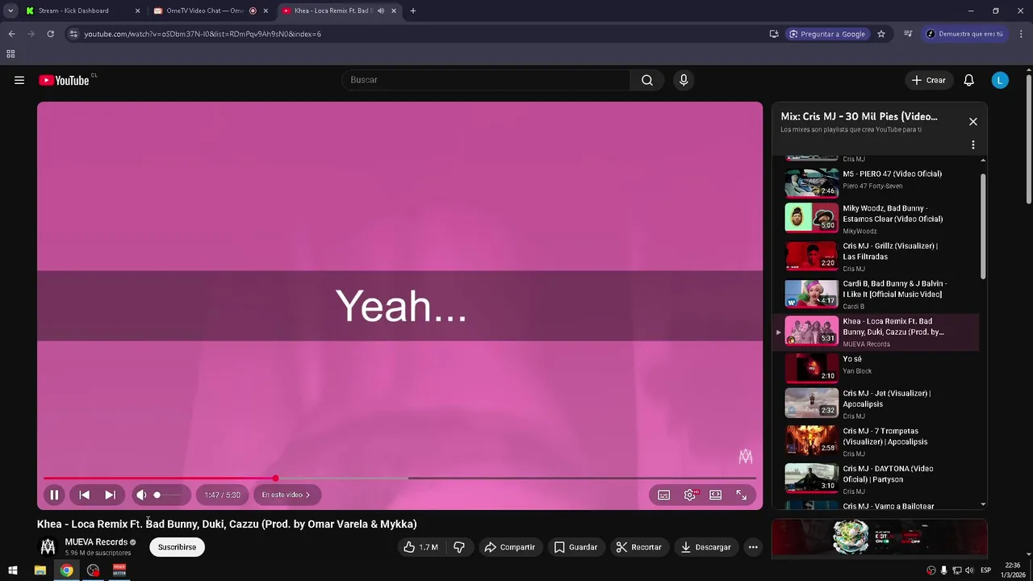
Task: Open media controls in Chrome toolbar
Action: tap(908, 34)
